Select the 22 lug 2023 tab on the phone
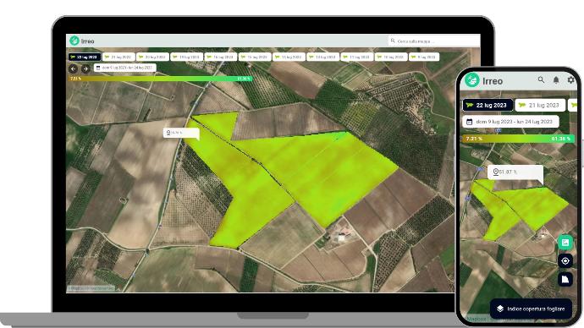 (488, 105)
